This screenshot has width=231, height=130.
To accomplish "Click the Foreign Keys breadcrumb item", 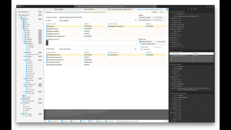I will (109, 121).
